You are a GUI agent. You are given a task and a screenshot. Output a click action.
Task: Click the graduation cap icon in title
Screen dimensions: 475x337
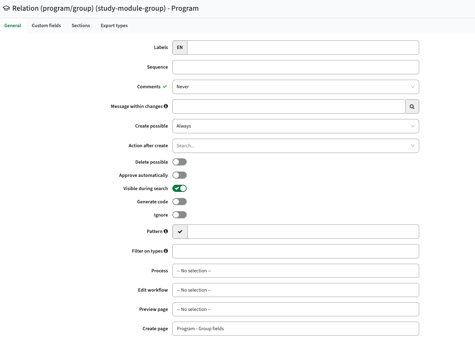(x=6, y=8)
